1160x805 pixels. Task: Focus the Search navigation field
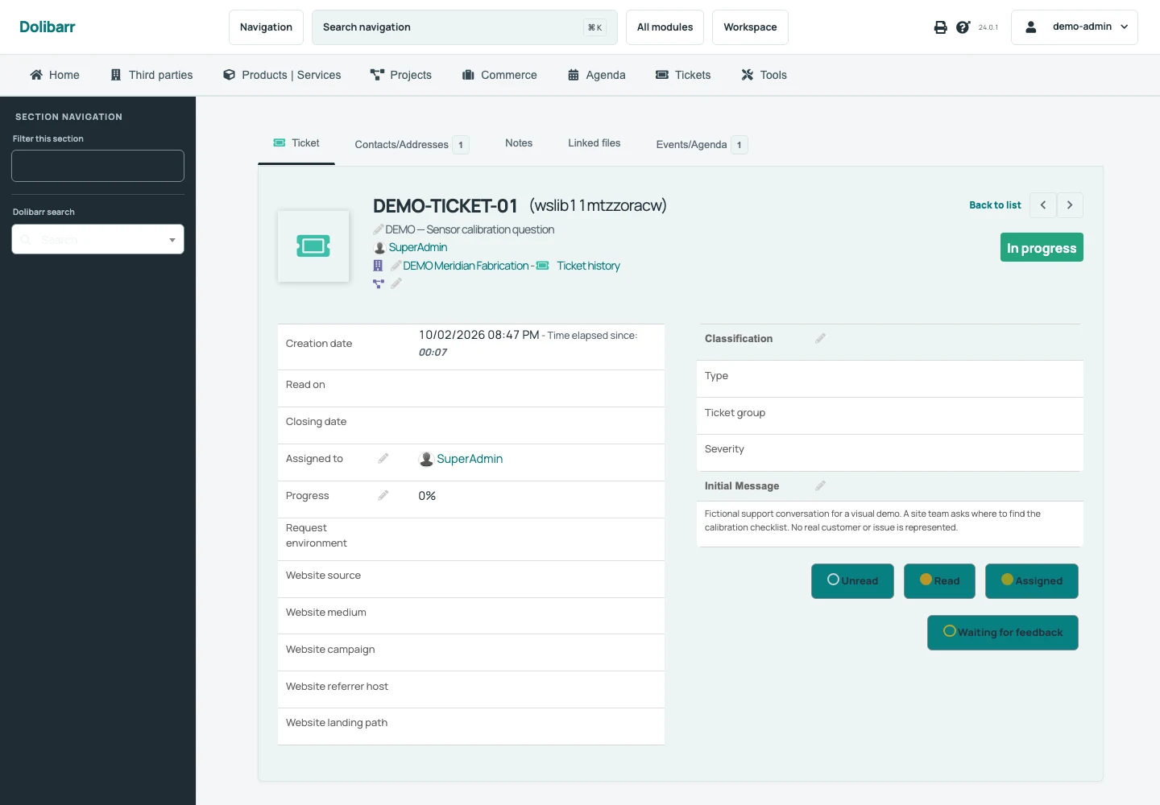pos(464,27)
